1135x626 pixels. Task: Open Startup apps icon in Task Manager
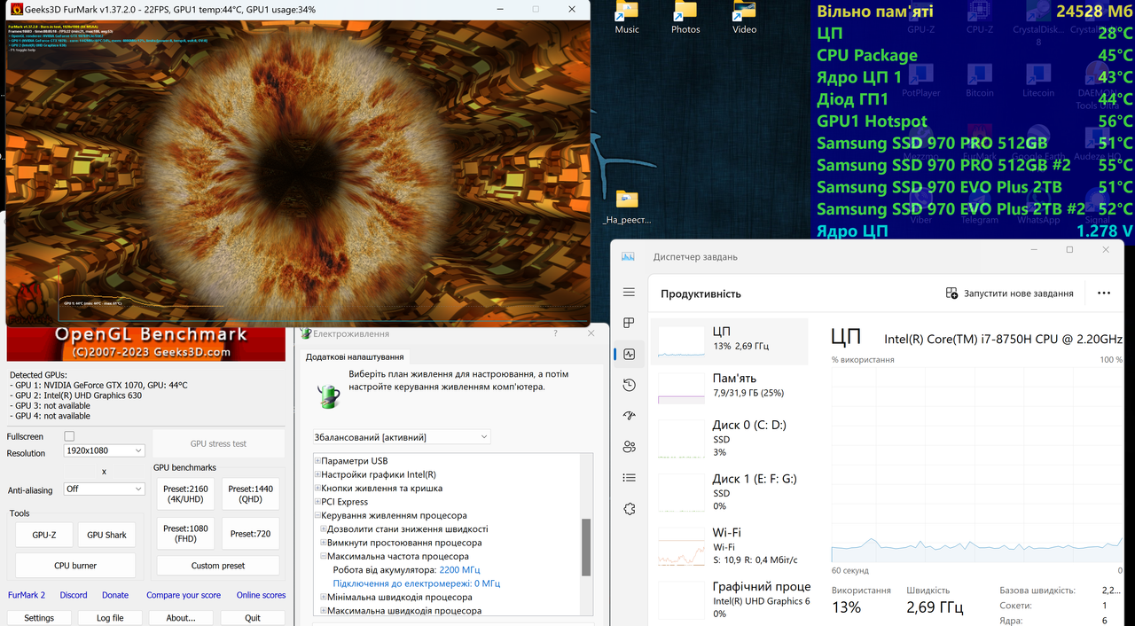tap(629, 416)
